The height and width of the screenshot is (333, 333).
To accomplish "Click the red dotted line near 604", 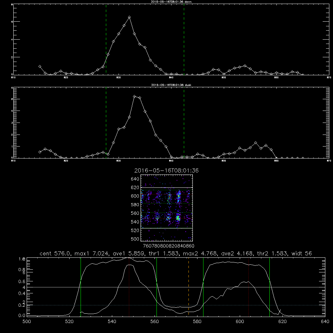I will [x=248, y=287].
